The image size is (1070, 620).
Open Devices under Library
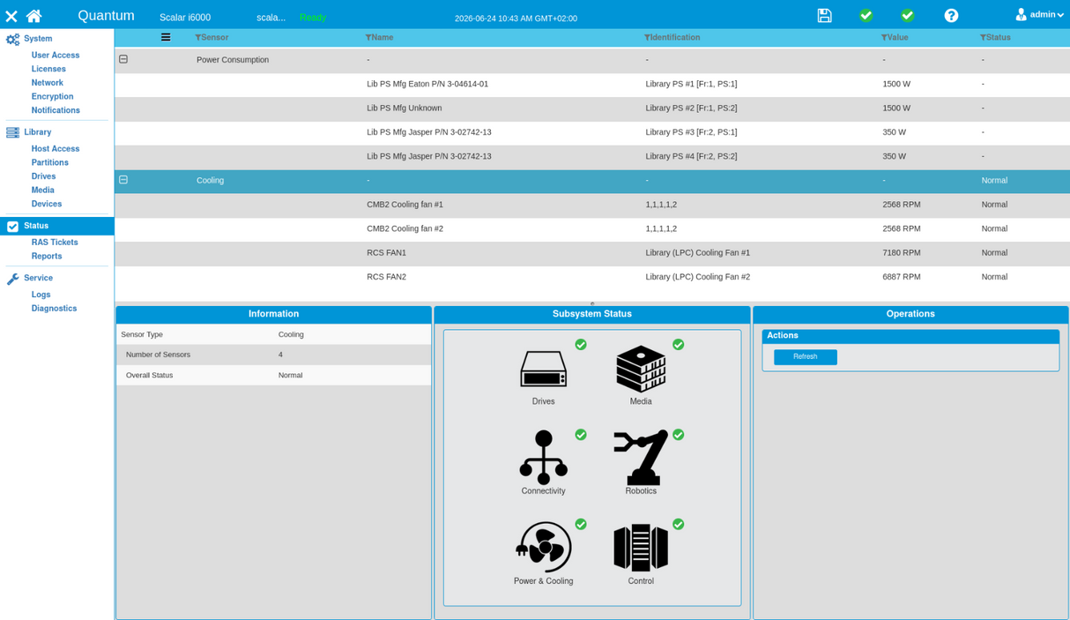pos(47,205)
